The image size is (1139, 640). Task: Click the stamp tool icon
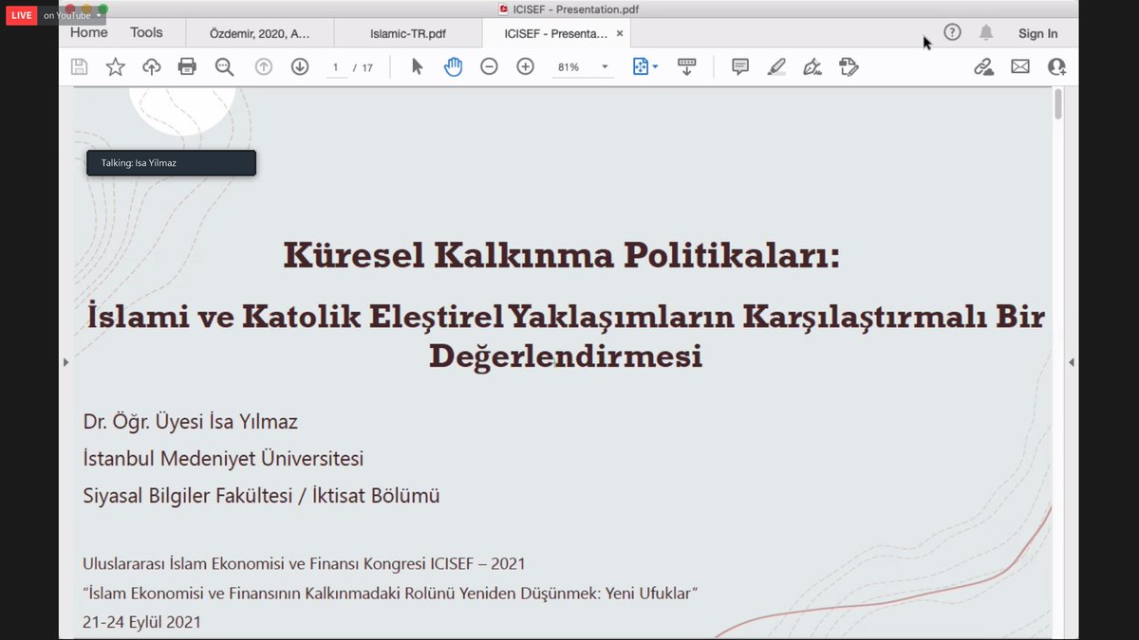coord(849,66)
